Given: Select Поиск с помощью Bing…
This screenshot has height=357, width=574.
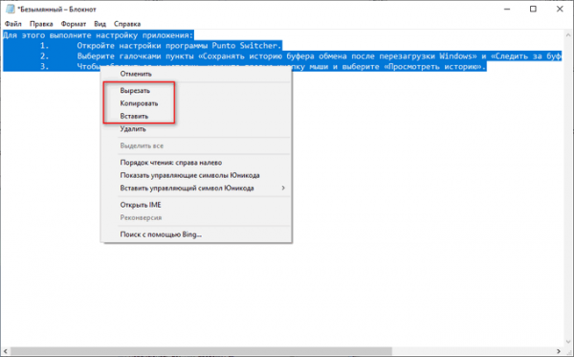Looking at the screenshot, I should [x=196, y=234].
